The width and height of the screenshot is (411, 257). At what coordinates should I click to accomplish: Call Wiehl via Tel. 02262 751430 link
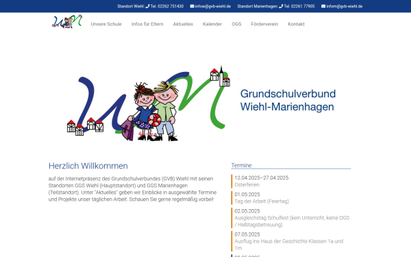[x=167, y=6]
